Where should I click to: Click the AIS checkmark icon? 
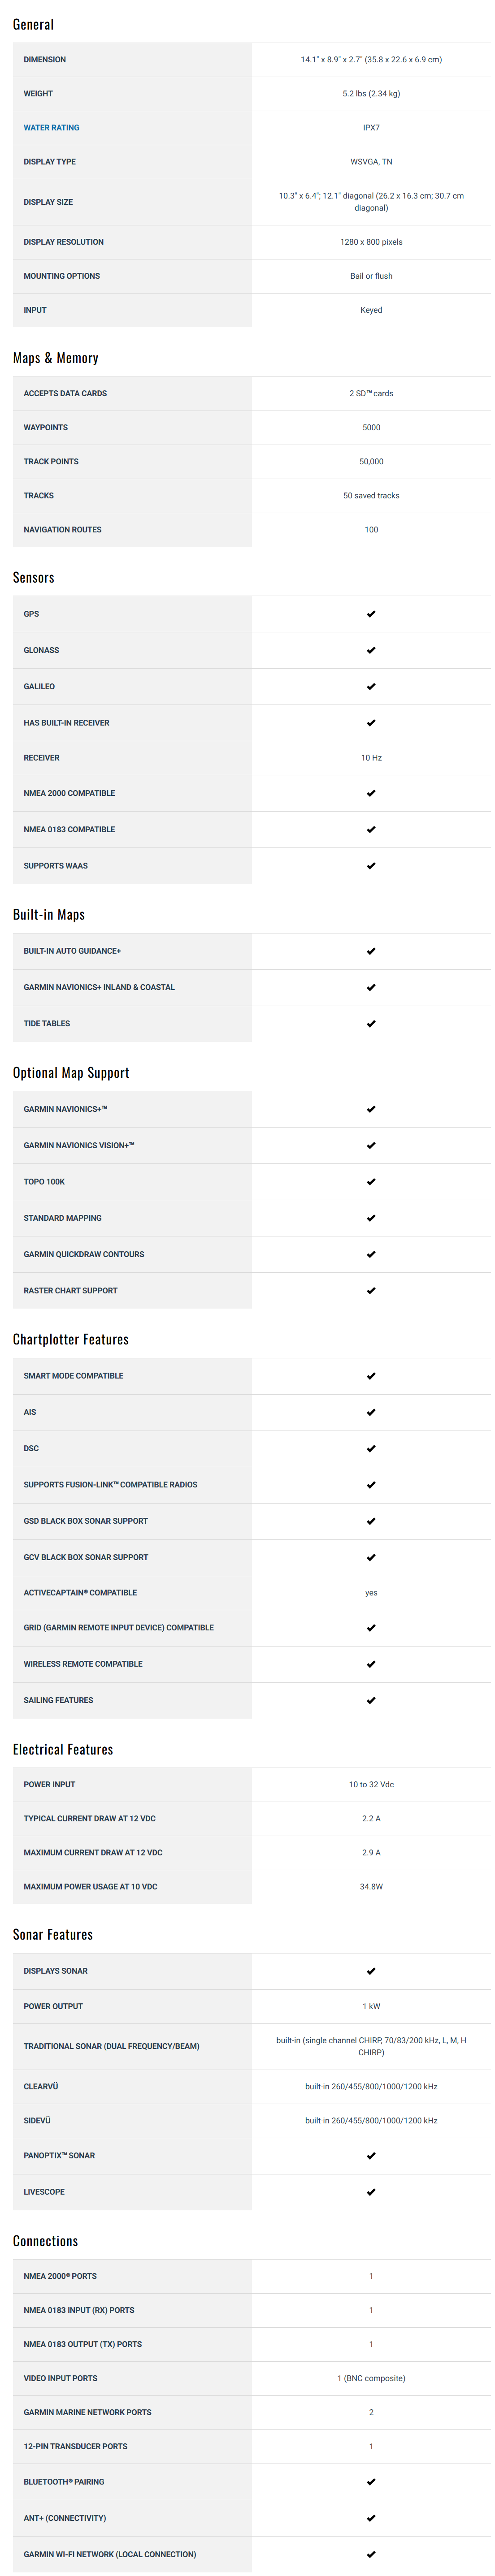point(371,1412)
